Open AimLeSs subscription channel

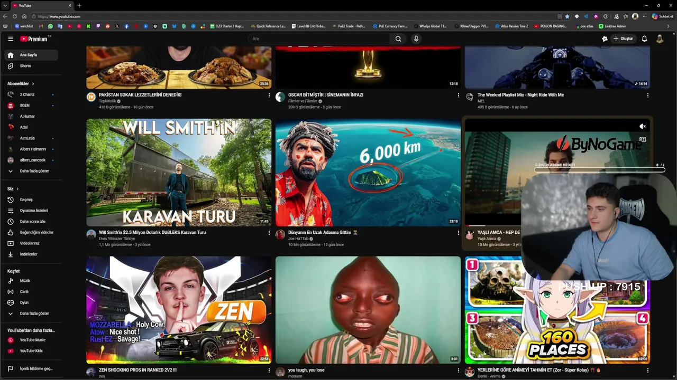31,138
